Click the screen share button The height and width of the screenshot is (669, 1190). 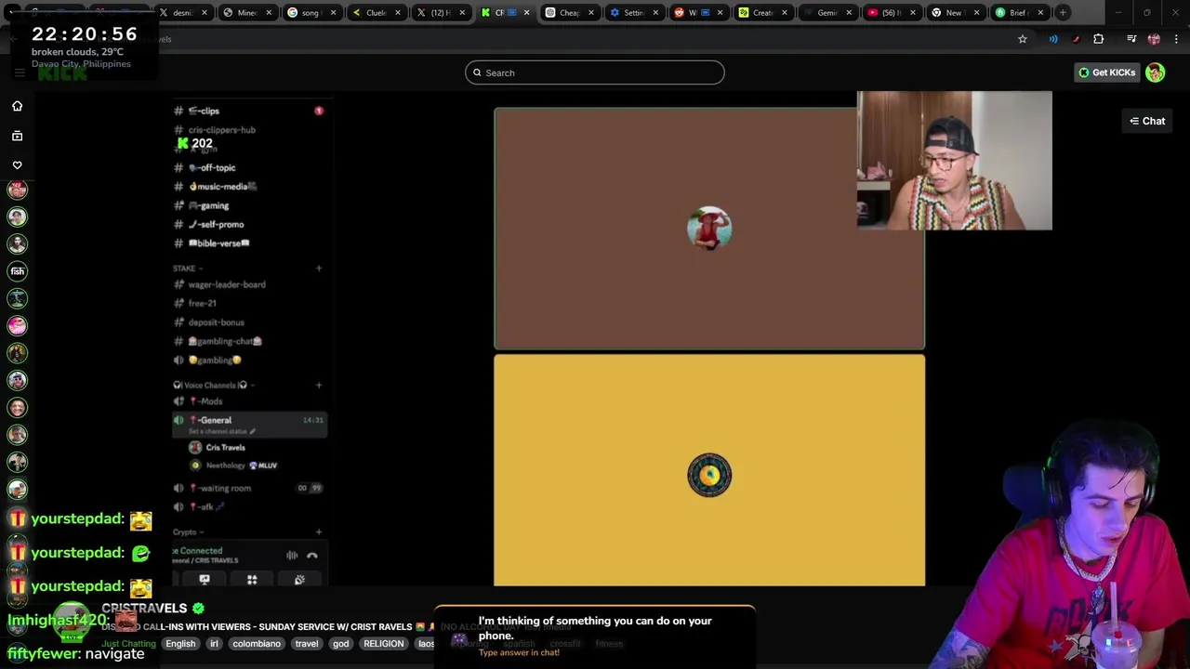[205, 579]
